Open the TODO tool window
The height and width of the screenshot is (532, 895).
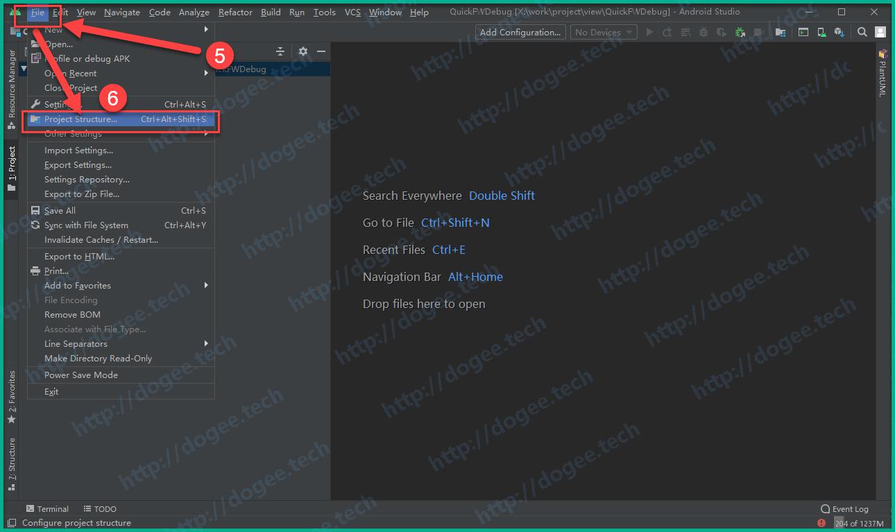tap(100, 509)
